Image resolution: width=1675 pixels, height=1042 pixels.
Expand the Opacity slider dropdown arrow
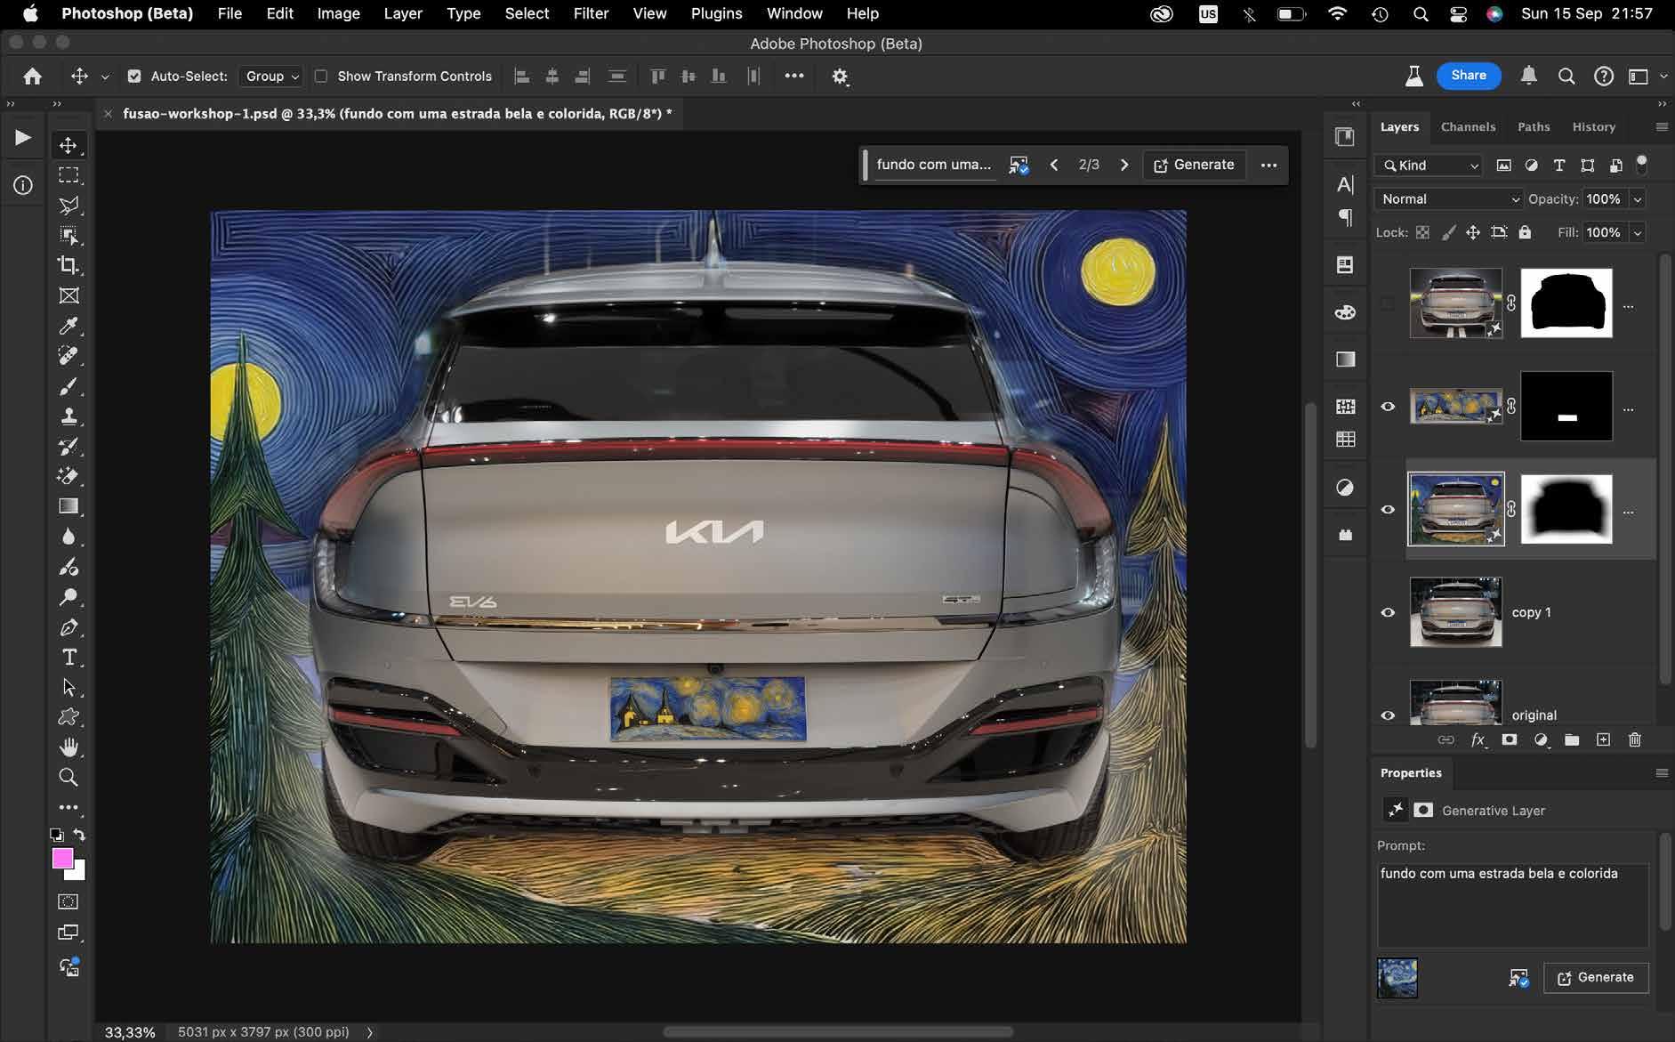[1638, 199]
